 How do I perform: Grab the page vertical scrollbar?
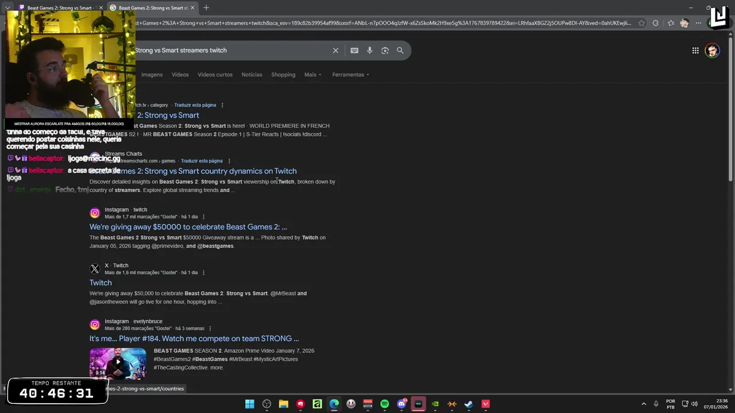tap(731, 108)
